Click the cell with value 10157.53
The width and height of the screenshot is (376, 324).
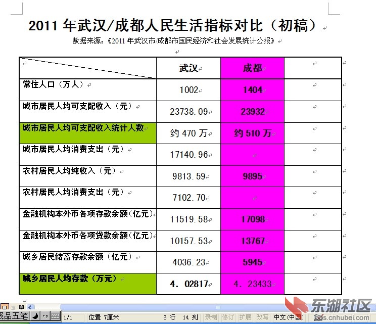(x=189, y=241)
